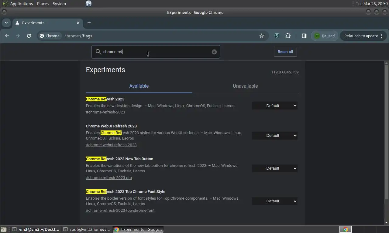Open Chrome WebUI Refresh 2023 dropdown
This screenshot has width=389, height=233.
275,136
